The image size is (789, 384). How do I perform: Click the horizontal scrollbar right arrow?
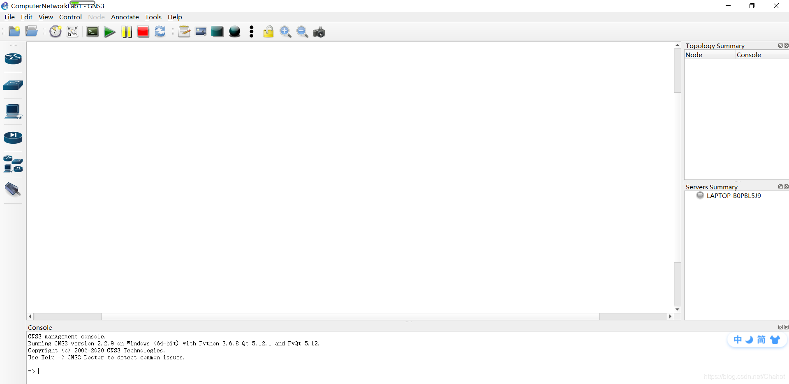pyautogui.click(x=670, y=317)
